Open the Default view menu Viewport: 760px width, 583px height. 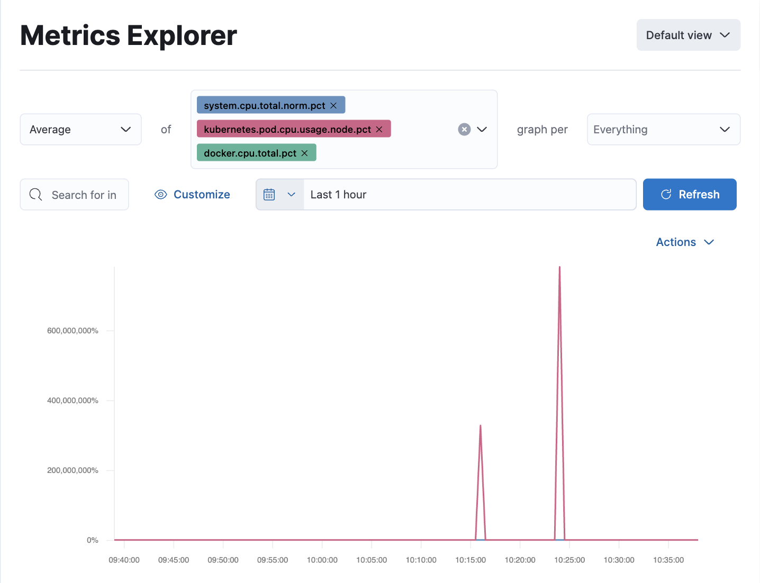pos(688,35)
